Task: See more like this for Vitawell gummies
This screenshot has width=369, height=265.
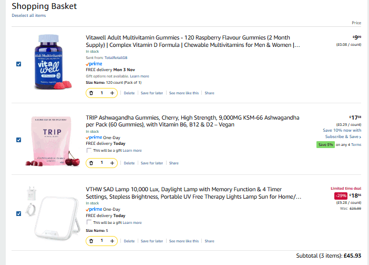Action: 183,93
